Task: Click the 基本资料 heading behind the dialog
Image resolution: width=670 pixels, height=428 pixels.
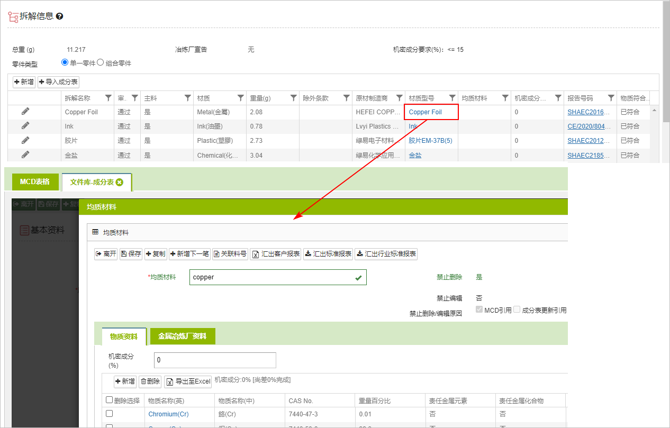Action: point(42,230)
